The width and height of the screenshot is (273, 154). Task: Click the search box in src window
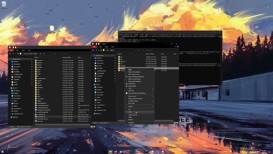[75, 53]
